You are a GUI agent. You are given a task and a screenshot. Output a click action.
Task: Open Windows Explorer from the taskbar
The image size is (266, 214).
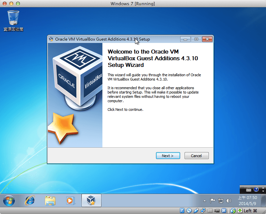click(x=50, y=200)
